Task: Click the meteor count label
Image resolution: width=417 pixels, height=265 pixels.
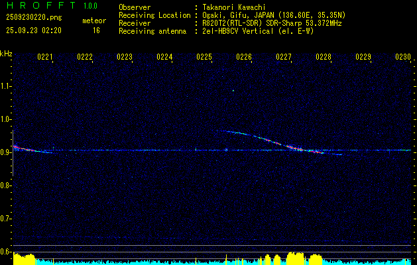Action: [94, 21]
